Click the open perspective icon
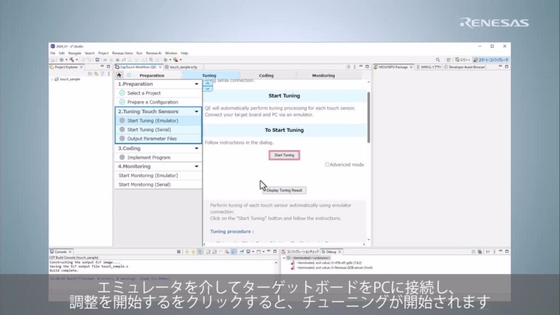This screenshot has width=560, height=315. (449, 60)
